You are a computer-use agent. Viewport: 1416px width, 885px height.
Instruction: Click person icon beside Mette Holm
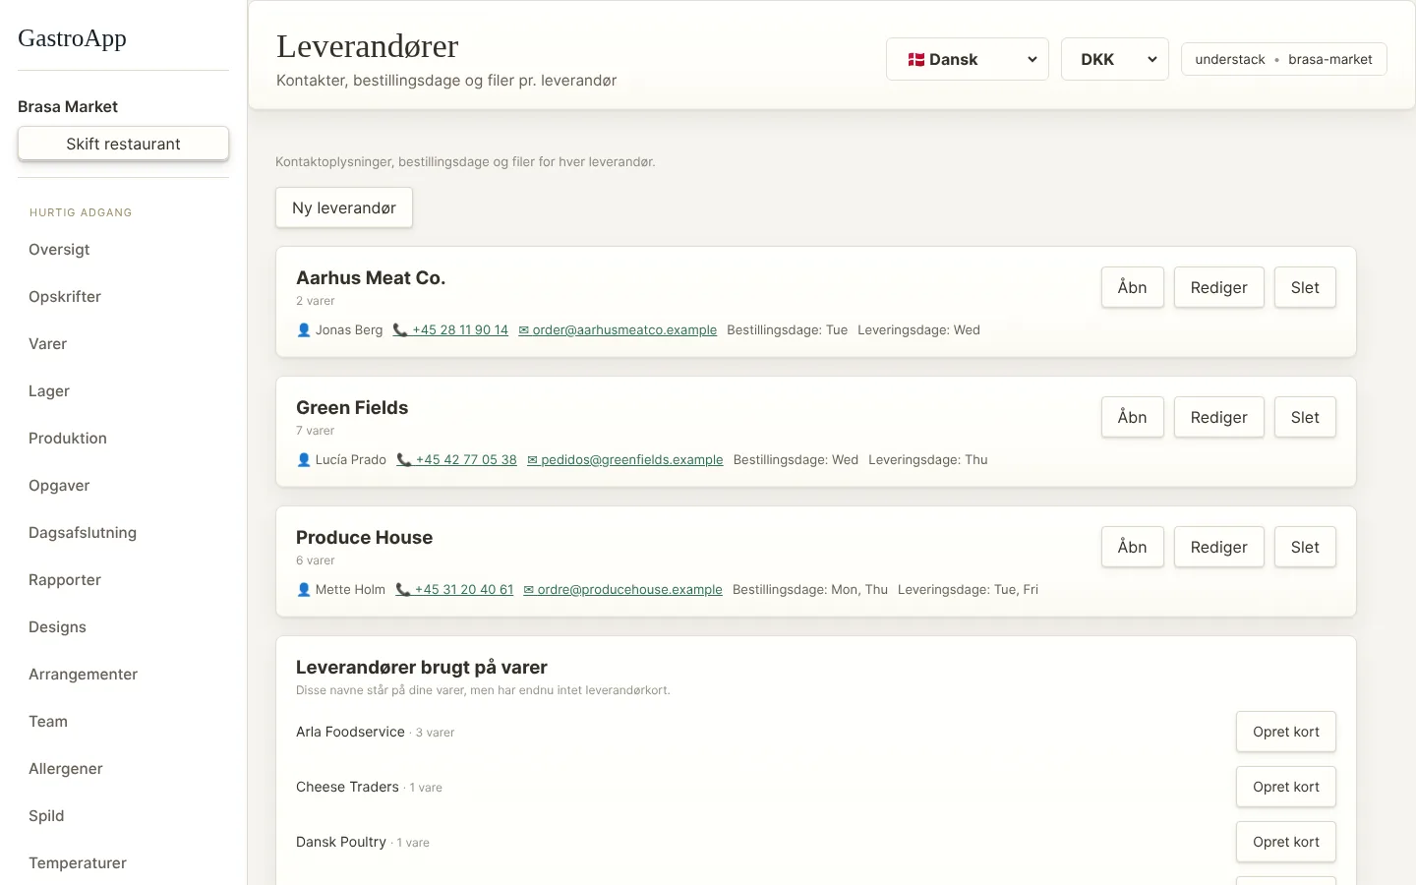pos(304,590)
